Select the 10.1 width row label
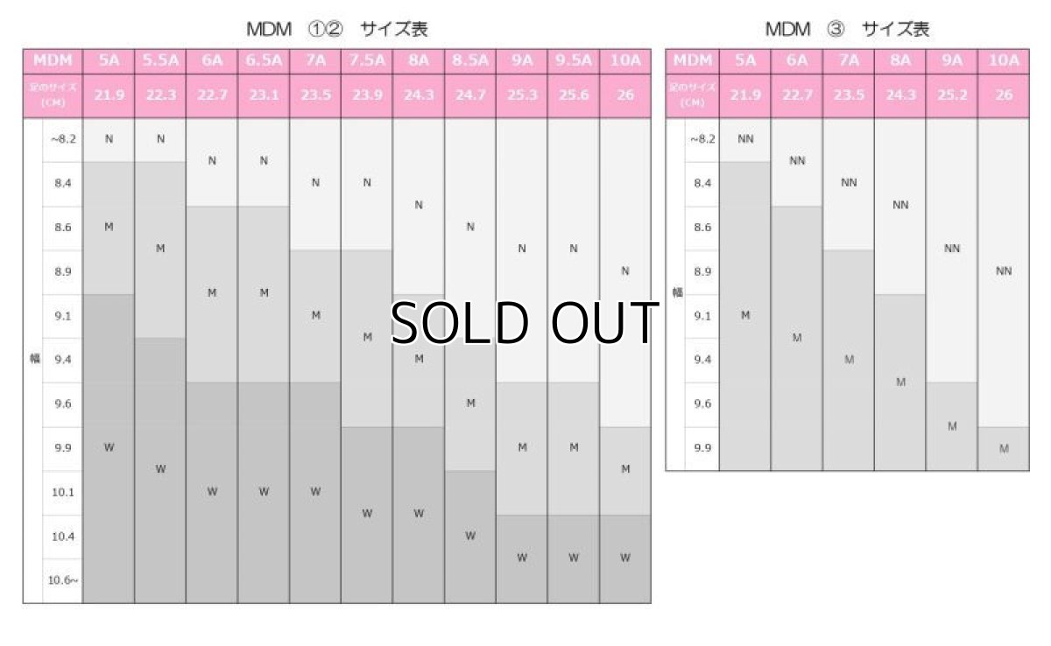 (x=62, y=492)
